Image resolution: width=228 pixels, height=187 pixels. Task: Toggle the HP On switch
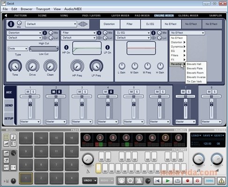coord(66,47)
